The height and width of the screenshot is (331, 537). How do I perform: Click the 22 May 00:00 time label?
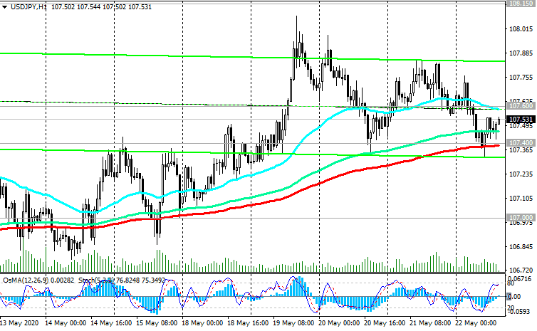[x=476, y=322]
